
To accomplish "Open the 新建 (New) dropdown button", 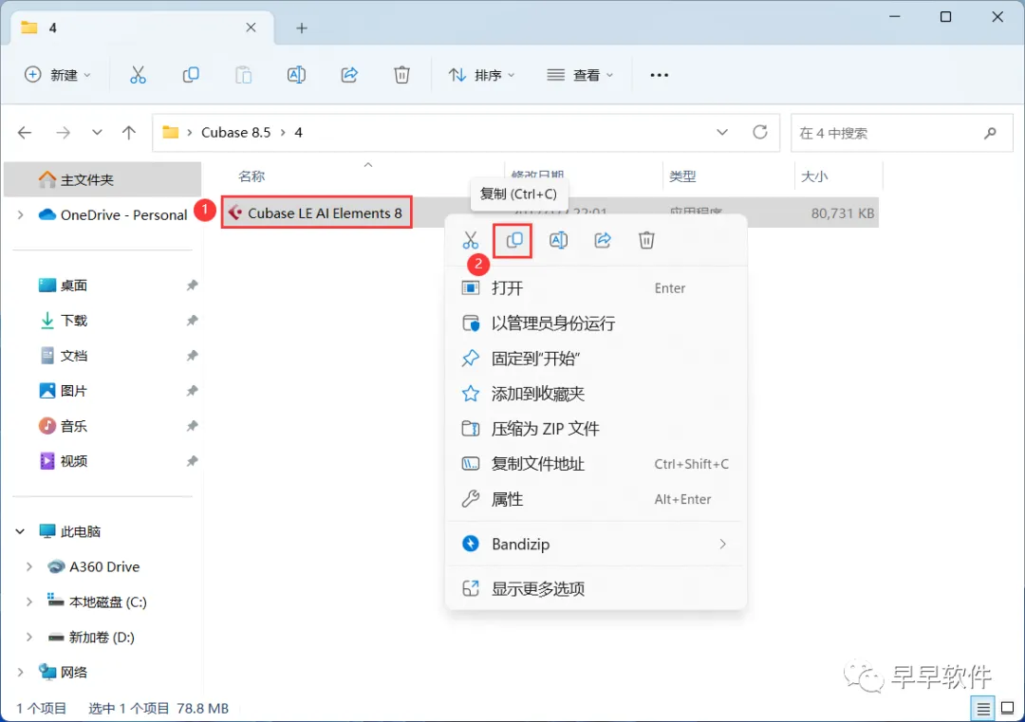I will [58, 75].
